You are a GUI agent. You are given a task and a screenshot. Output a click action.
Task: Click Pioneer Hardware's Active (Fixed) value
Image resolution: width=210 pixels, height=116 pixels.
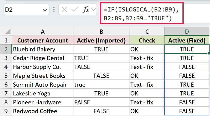point(187,102)
